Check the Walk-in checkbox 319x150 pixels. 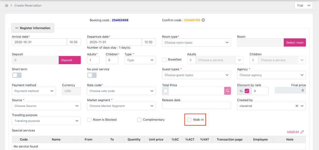tap(189, 120)
